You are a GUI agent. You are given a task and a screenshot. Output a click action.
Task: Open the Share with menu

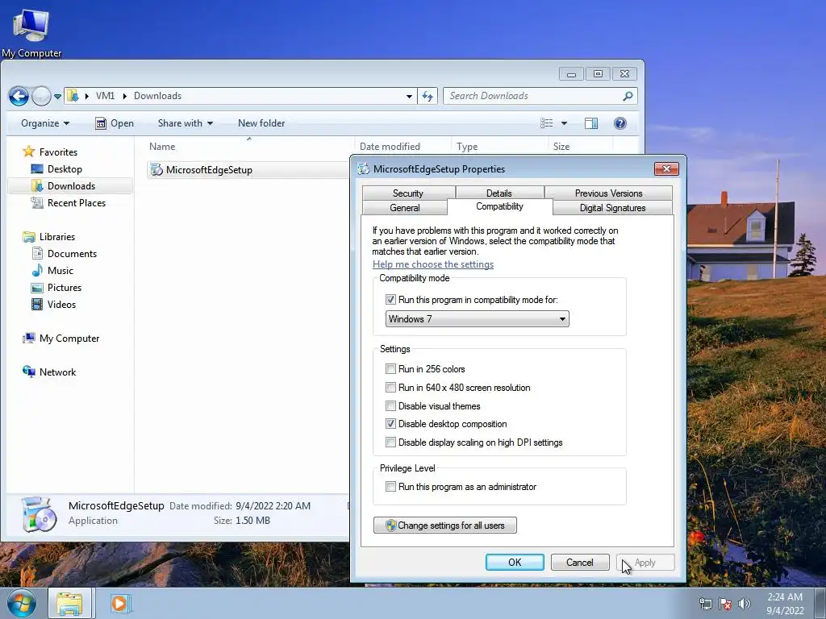[x=185, y=123]
